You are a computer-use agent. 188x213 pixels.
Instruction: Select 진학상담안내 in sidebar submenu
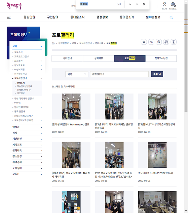[24, 90]
